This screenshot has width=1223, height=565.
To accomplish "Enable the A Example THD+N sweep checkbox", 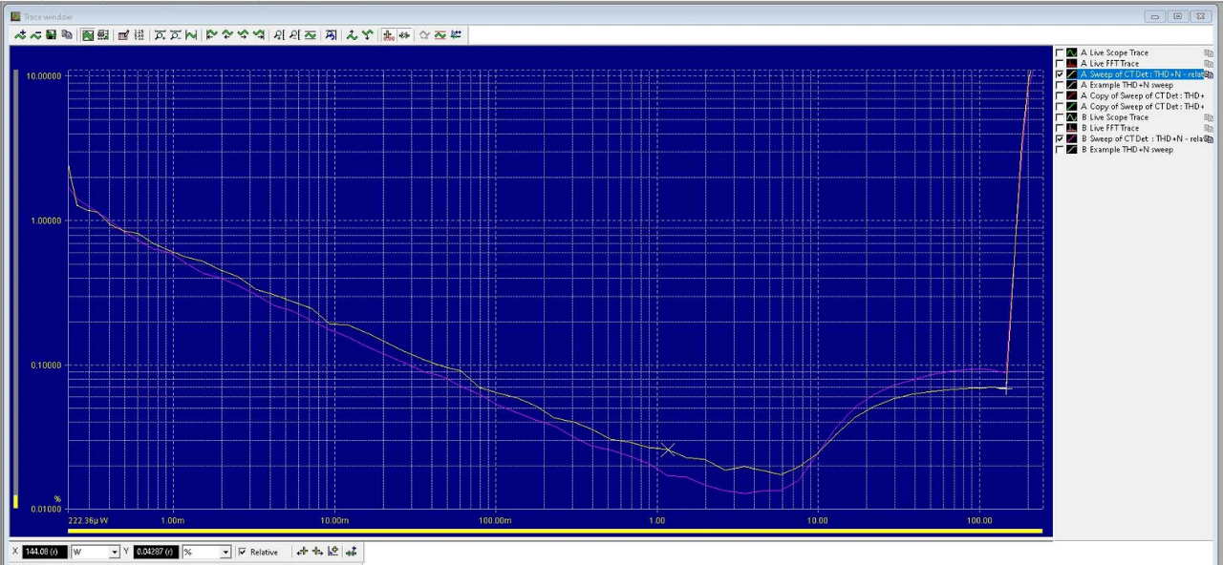I will click(x=1060, y=85).
